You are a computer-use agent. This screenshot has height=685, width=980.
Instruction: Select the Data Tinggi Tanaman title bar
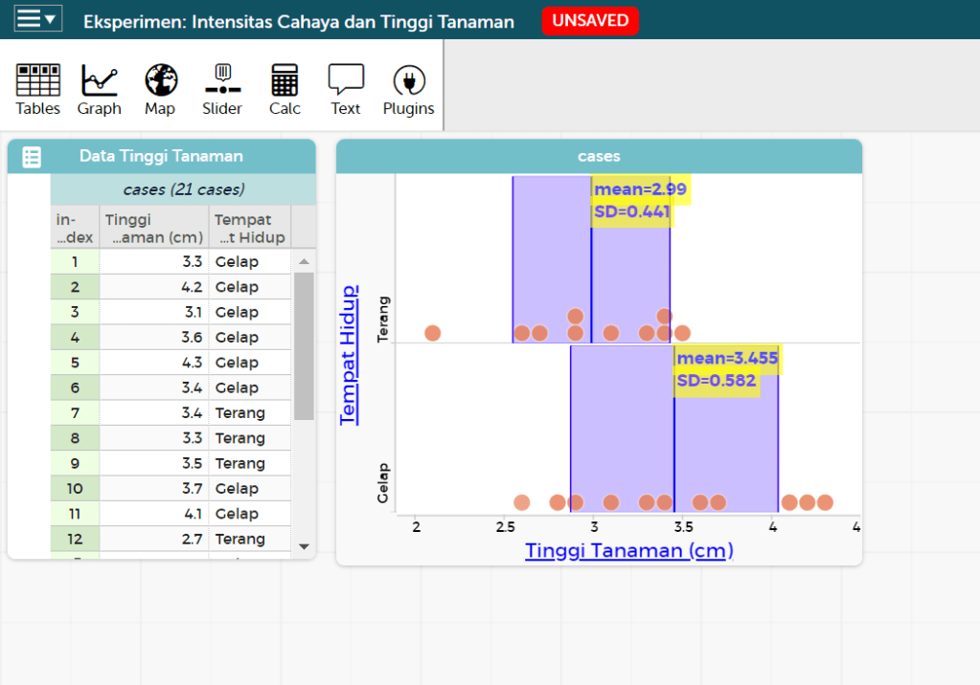pos(161,157)
